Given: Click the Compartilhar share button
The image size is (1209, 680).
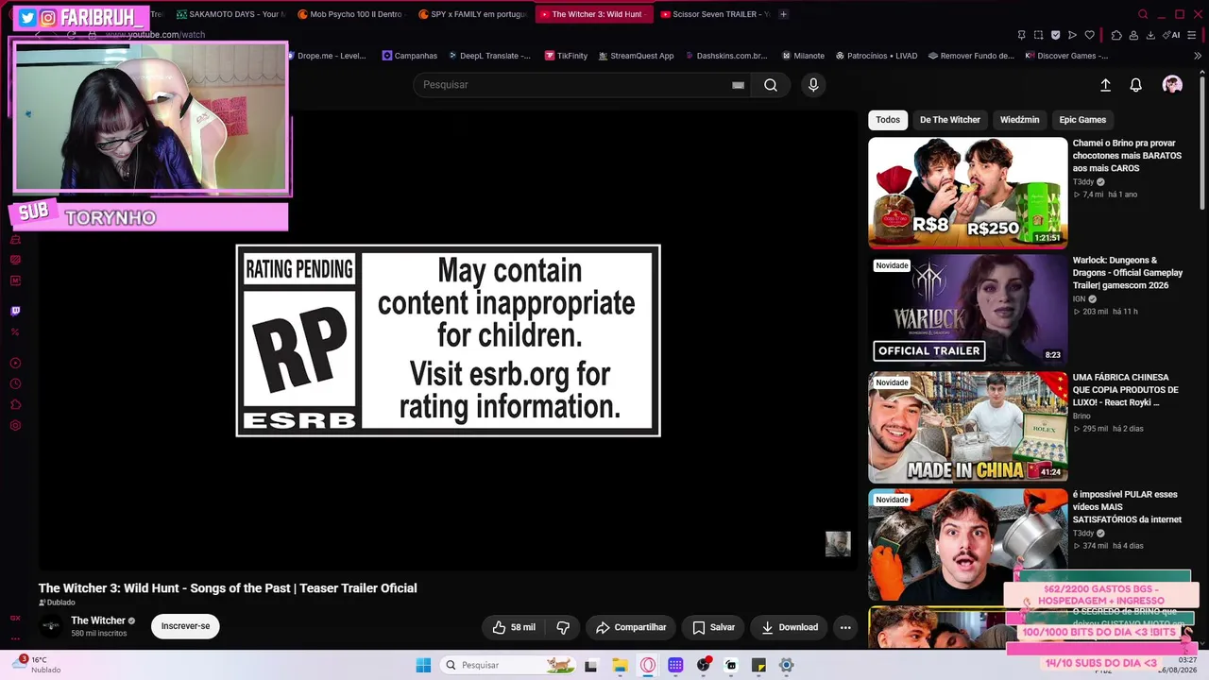Looking at the screenshot, I should (x=631, y=627).
